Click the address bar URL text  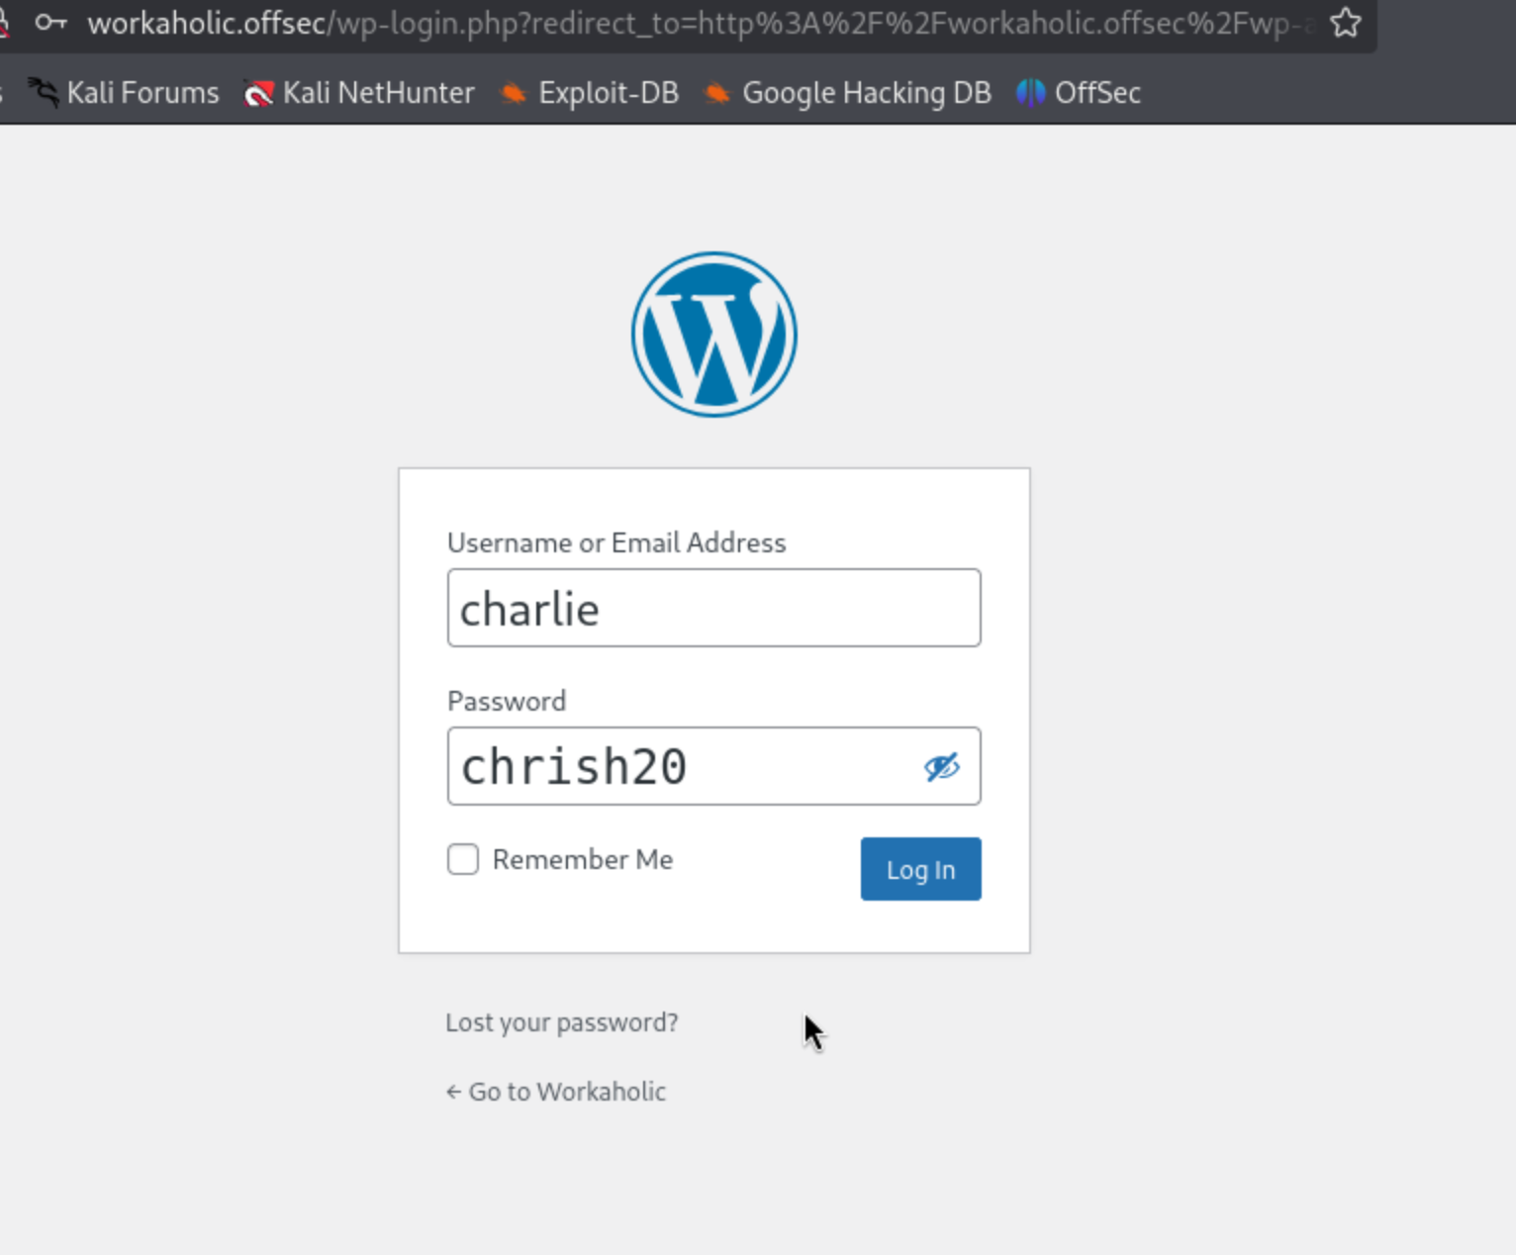[x=701, y=23]
